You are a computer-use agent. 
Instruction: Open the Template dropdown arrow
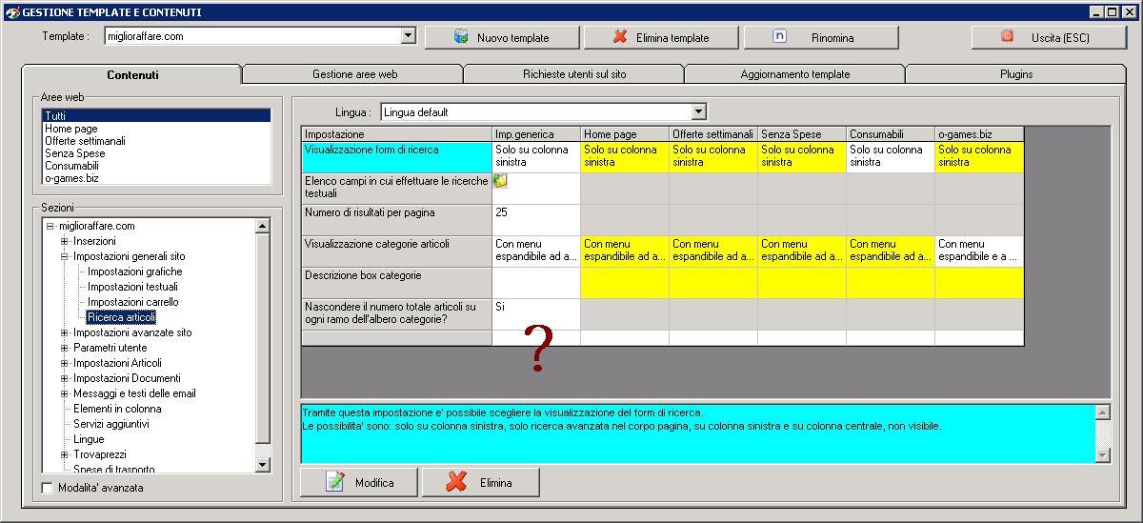(x=409, y=36)
